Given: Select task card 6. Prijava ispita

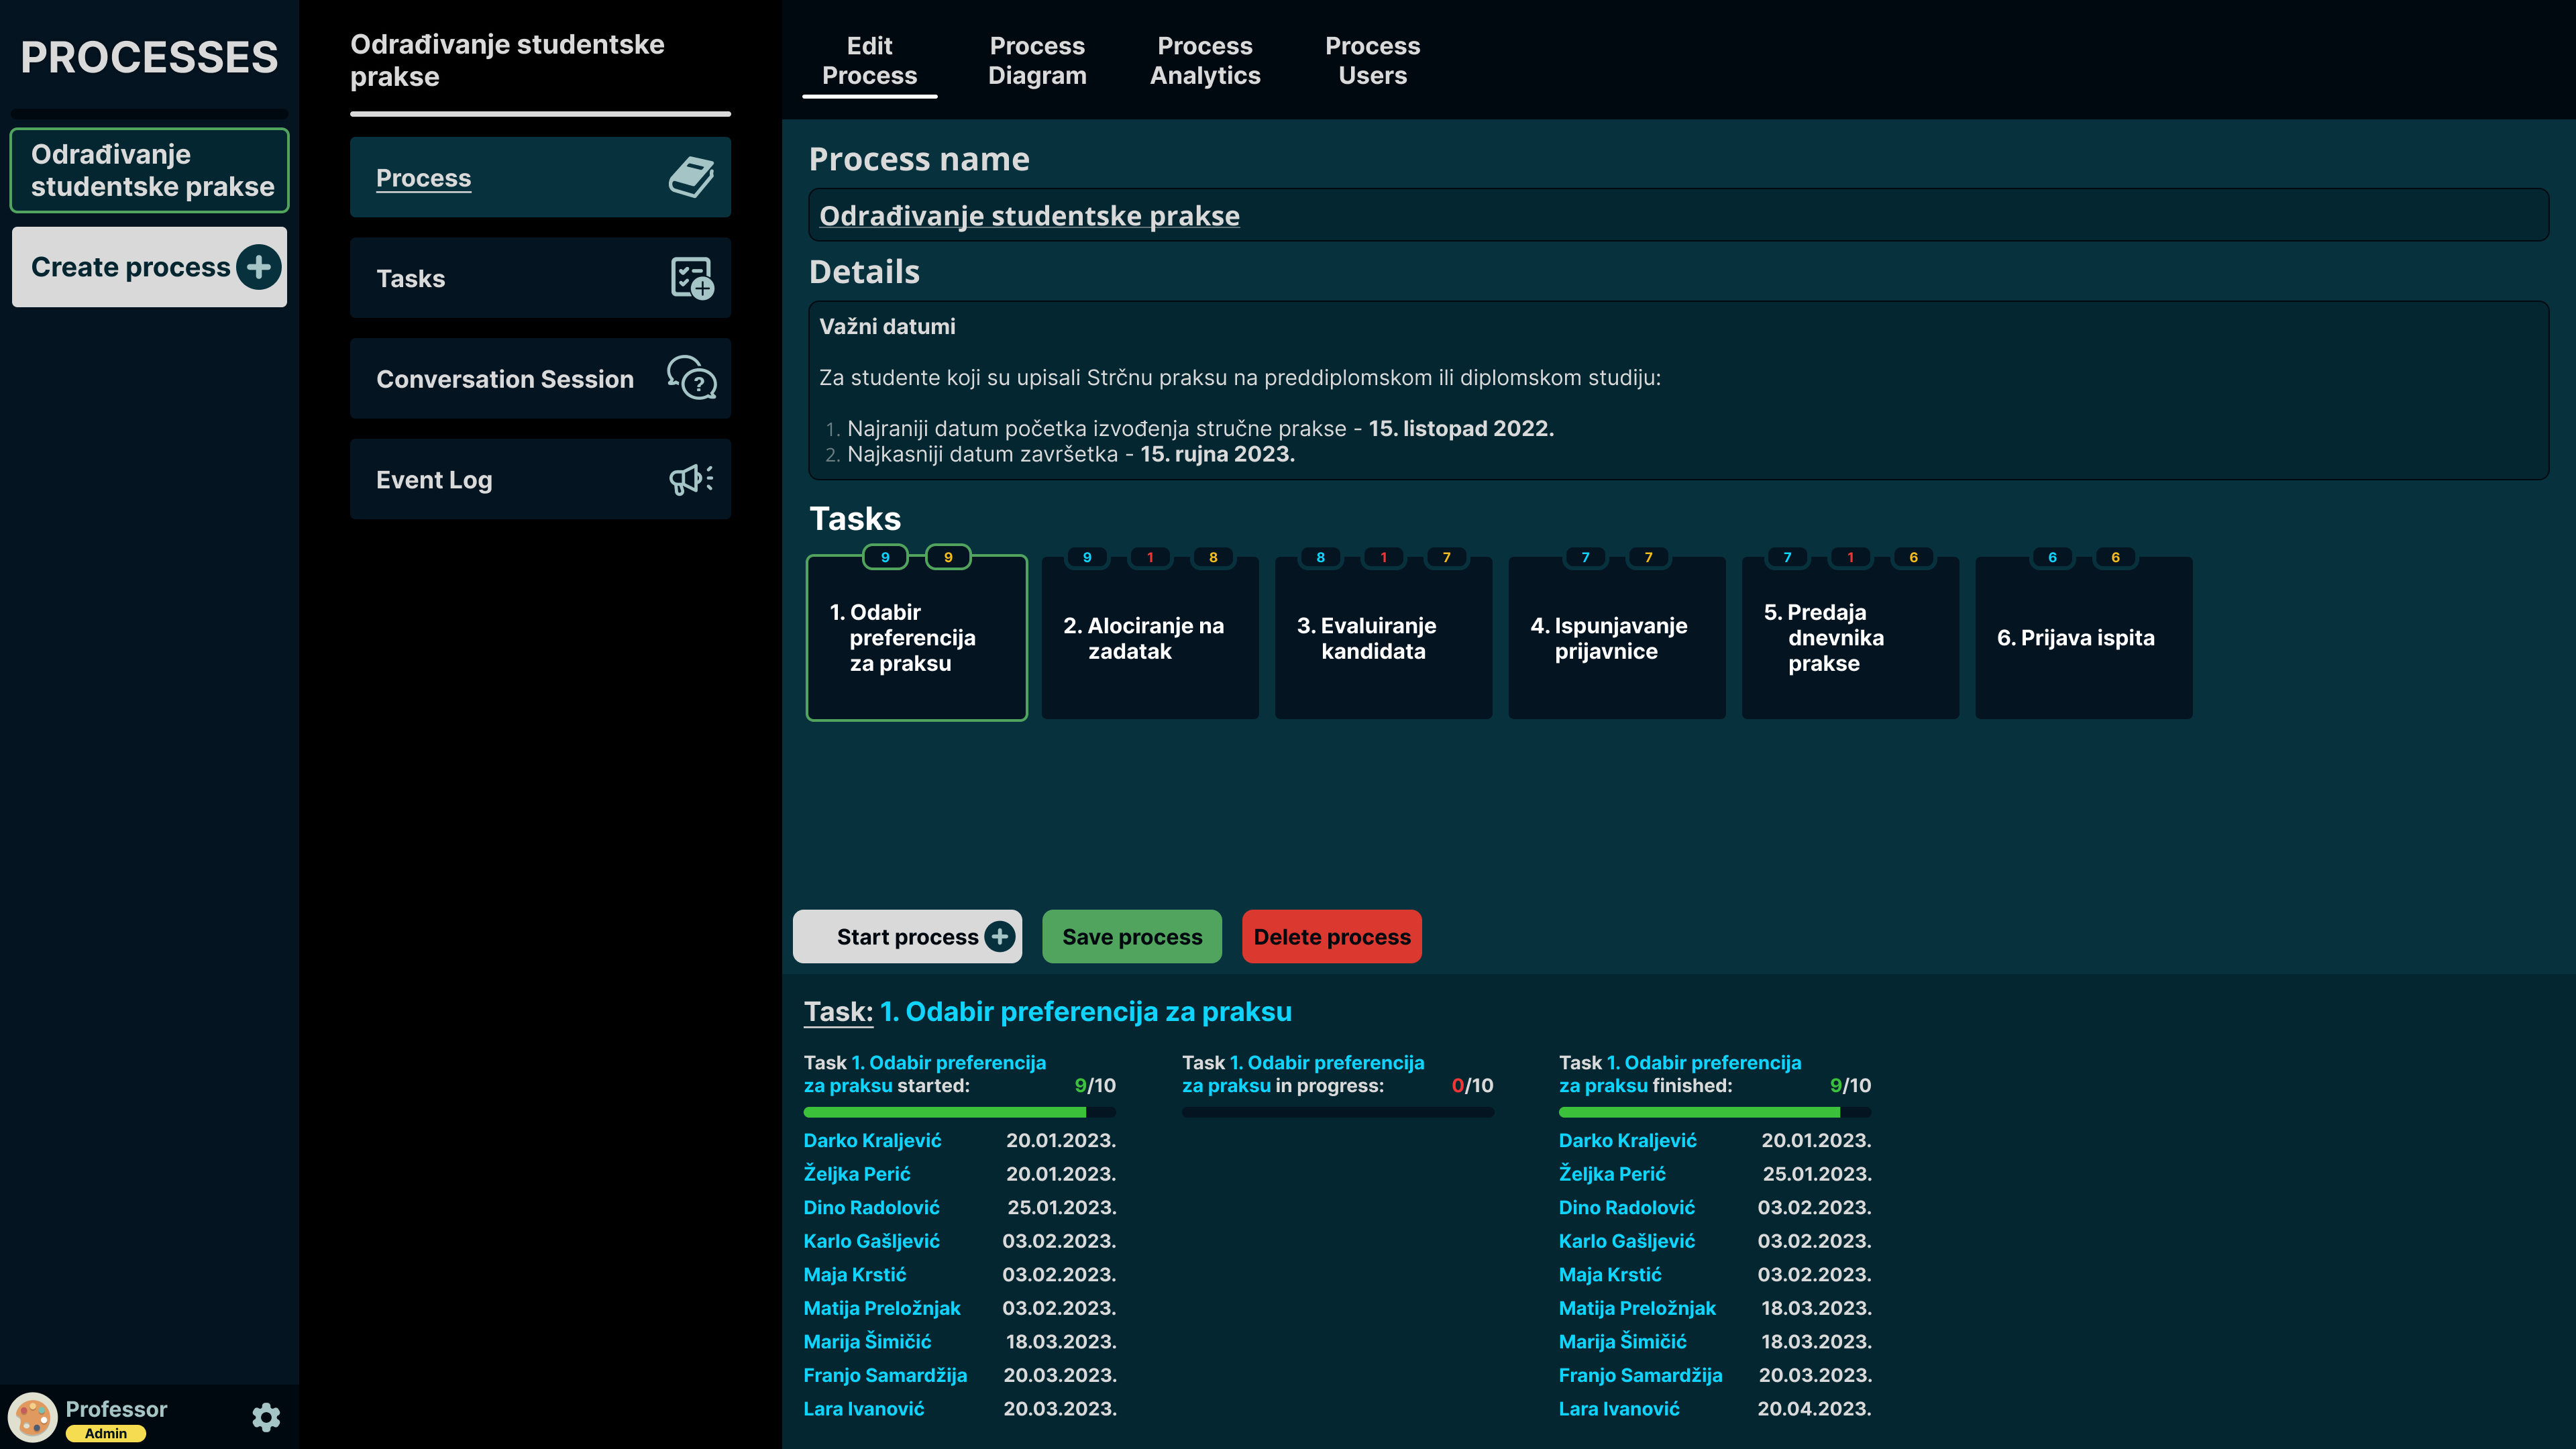Looking at the screenshot, I should [x=2083, y=638].
